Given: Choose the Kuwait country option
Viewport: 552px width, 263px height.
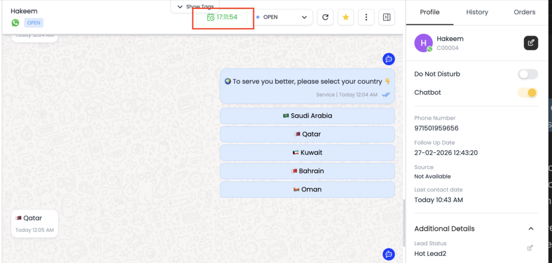Looking at the screenshot, I should point(307,153).
